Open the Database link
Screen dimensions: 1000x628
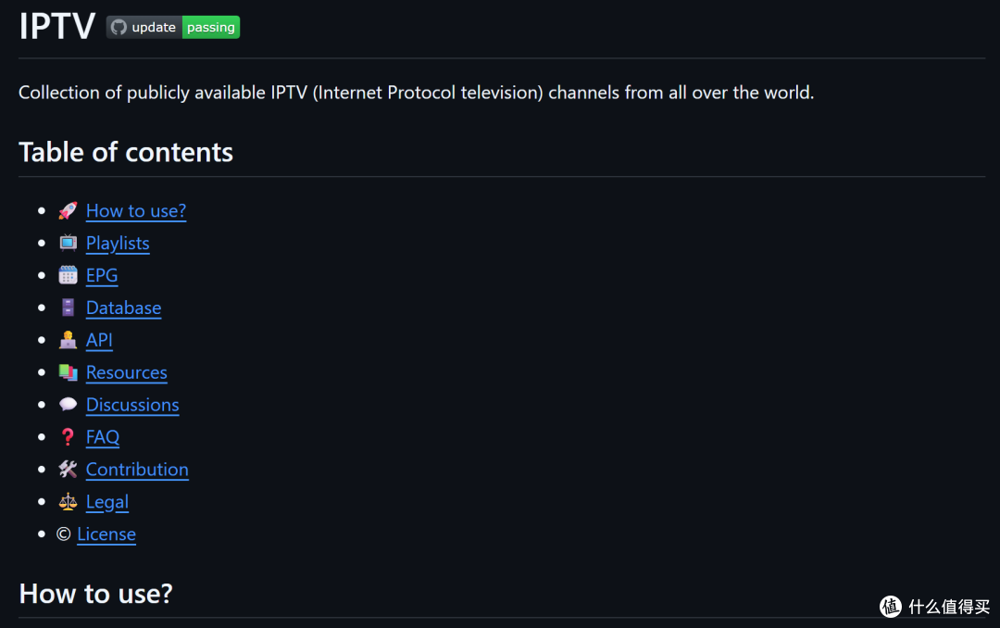[x=124, y=308]
